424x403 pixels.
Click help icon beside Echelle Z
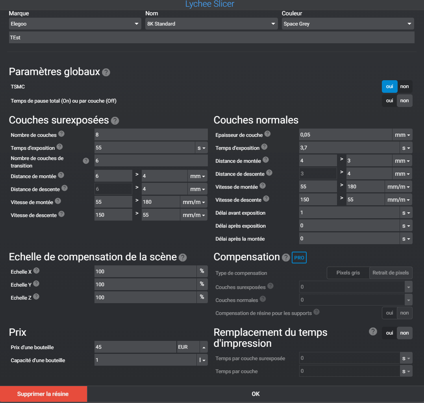pos(36,297)
